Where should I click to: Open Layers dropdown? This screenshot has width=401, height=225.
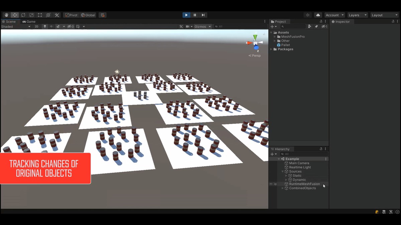point(357,15)
